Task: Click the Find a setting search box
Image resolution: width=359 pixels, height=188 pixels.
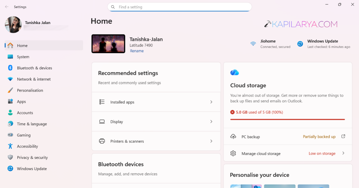Action: [x=179, y=7]
